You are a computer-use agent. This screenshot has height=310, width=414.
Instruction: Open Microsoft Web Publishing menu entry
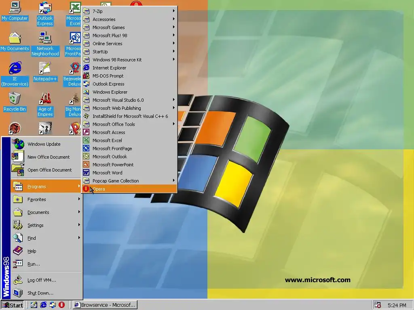(129, 108)
